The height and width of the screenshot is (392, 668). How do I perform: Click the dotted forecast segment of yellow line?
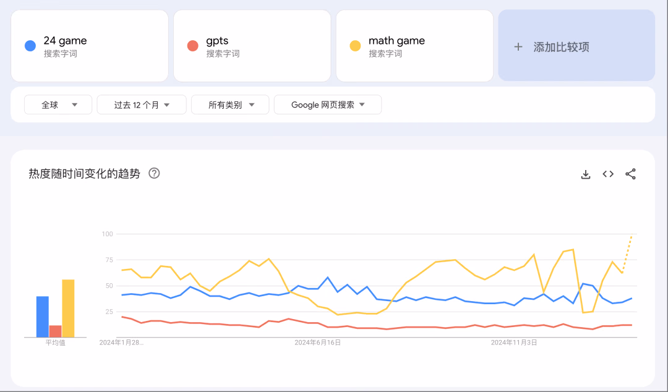tap(627, 254)
